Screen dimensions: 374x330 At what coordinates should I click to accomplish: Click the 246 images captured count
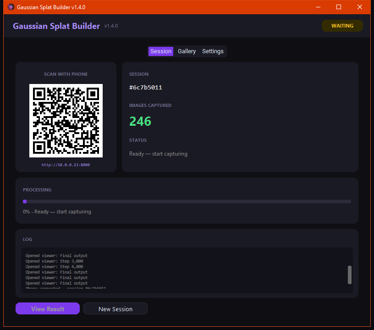pyautogui.click(x=140, y=121)
